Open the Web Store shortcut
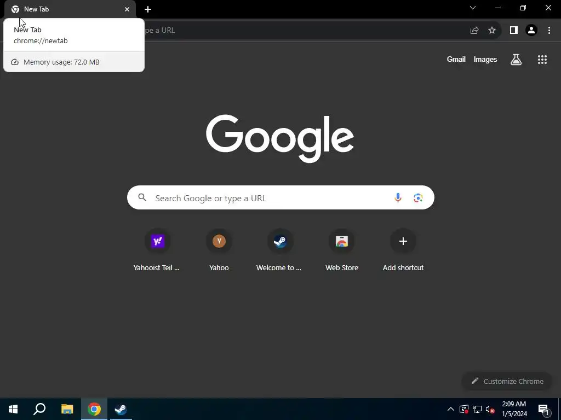561x420 pixels. pyautogui.click(x=342, y=250)
